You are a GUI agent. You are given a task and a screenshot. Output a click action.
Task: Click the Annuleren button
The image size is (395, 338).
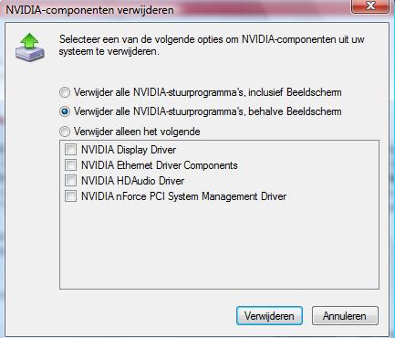coord(345,316)
